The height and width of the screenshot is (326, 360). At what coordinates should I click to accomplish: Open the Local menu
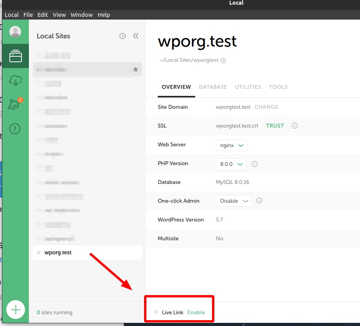pyautogui.click(x=12, y=15)
